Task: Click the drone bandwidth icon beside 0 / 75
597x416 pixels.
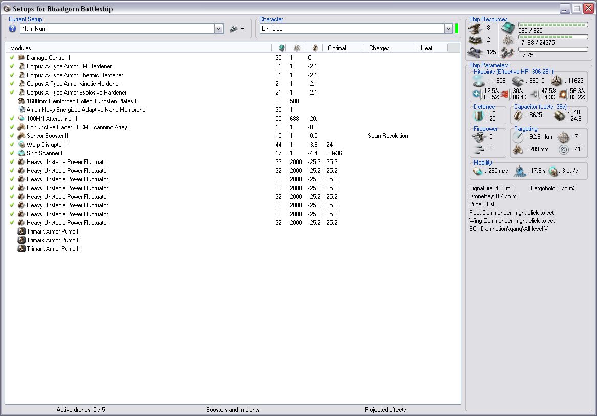Action: (x=508, y=52)
